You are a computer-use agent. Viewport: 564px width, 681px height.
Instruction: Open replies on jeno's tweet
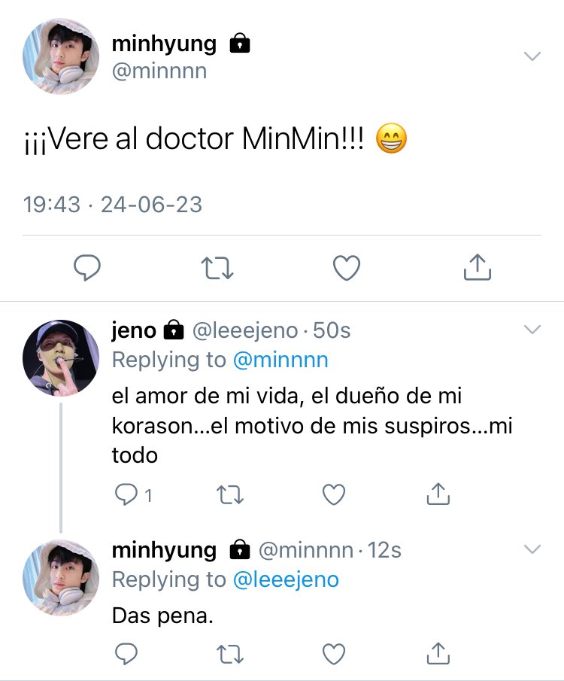tap(133, 494)
